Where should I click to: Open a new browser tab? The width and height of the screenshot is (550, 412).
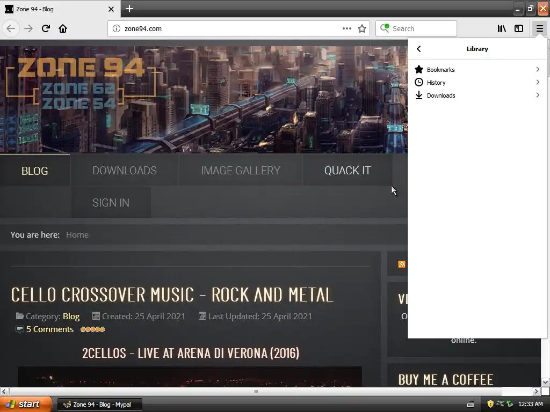(x=129, y=9)
